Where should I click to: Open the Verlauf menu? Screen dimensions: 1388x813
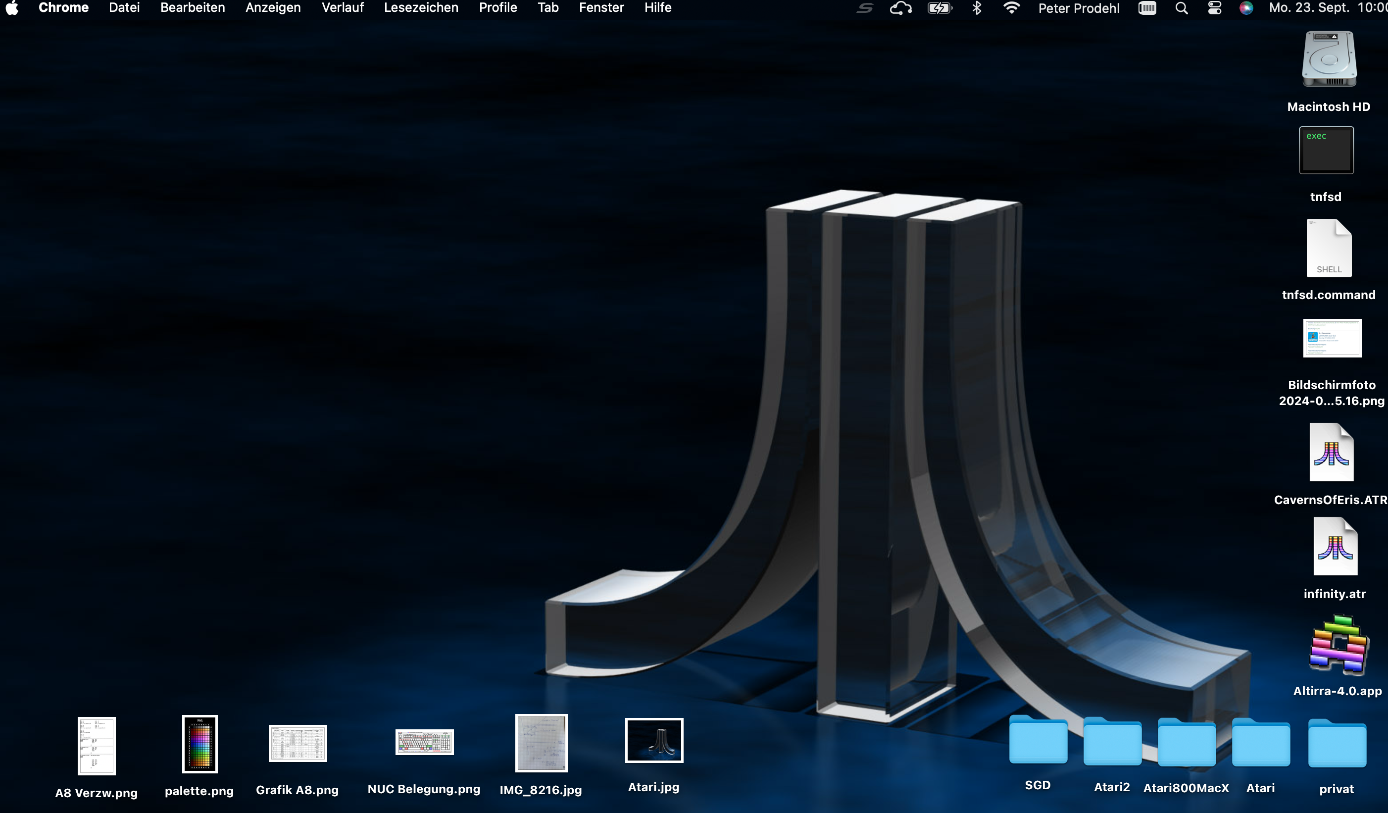(x=342, y=8)
